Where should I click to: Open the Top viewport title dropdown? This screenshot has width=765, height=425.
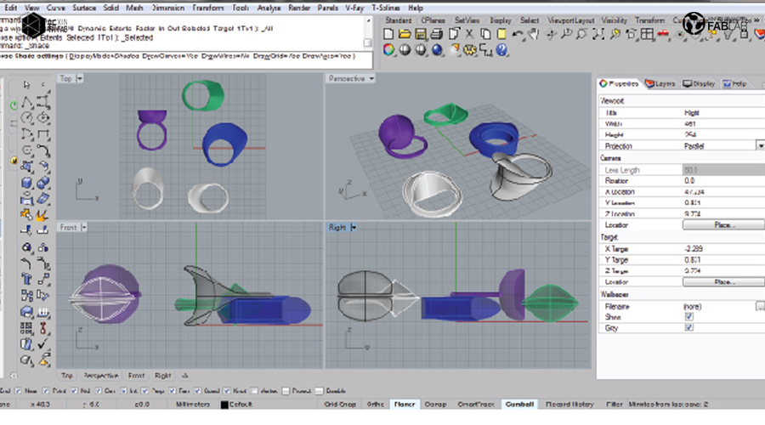pyautogui.click(x=80, y=79)
